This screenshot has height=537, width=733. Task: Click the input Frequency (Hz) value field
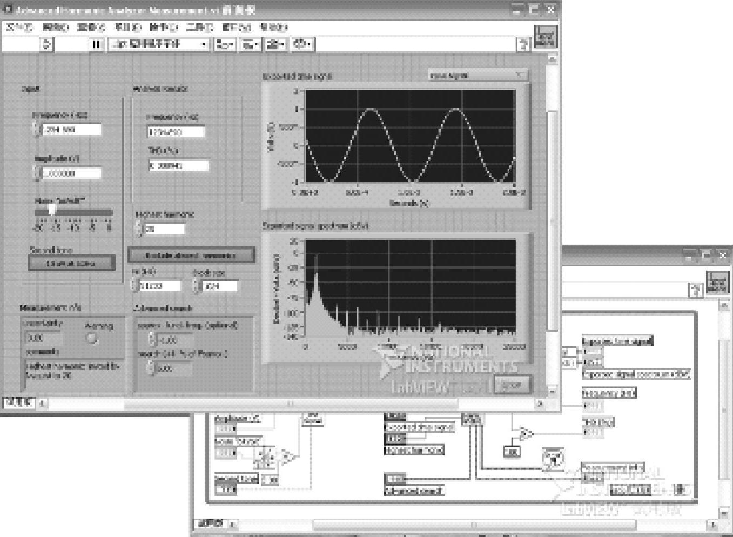point(71,129)
